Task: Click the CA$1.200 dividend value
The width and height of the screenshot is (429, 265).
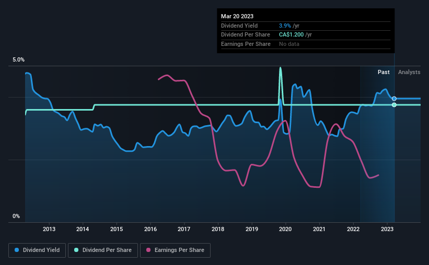Action: coord(291,35)
